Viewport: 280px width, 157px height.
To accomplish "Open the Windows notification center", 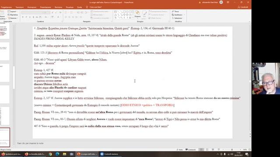I will tap(247, 154).
